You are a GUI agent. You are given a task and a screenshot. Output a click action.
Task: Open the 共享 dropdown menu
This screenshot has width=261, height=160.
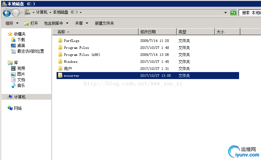[x=82, y=23]
